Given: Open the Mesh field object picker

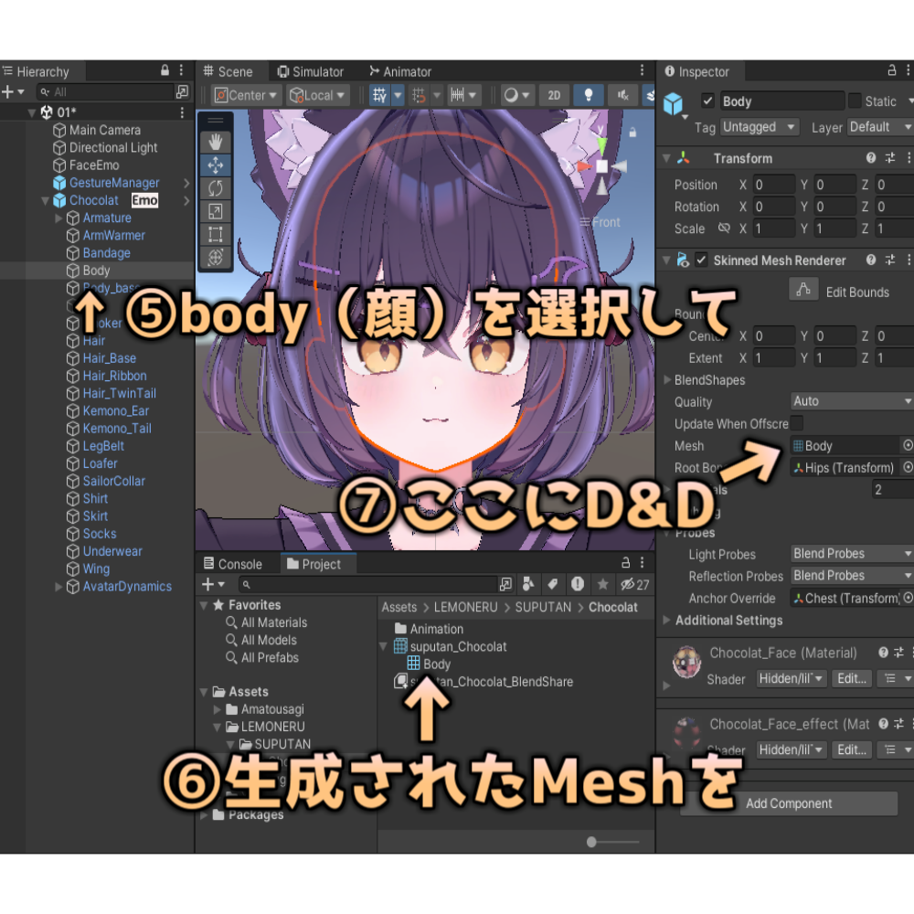Looking at the screenshot, I should pos(908,445).
